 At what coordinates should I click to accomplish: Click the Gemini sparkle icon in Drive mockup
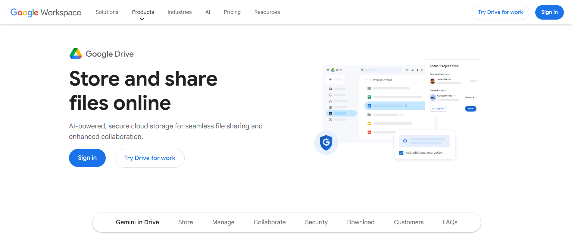417,70
